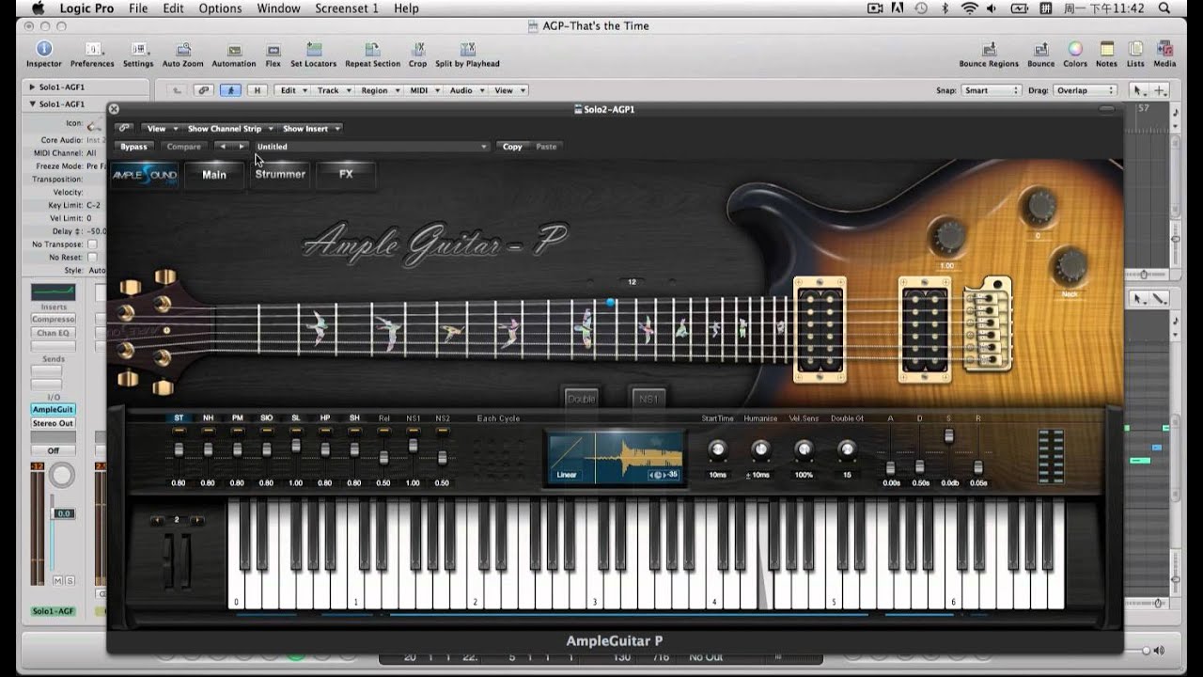
Task: Open the Screenset 1 menu
Action: (348, 8)
